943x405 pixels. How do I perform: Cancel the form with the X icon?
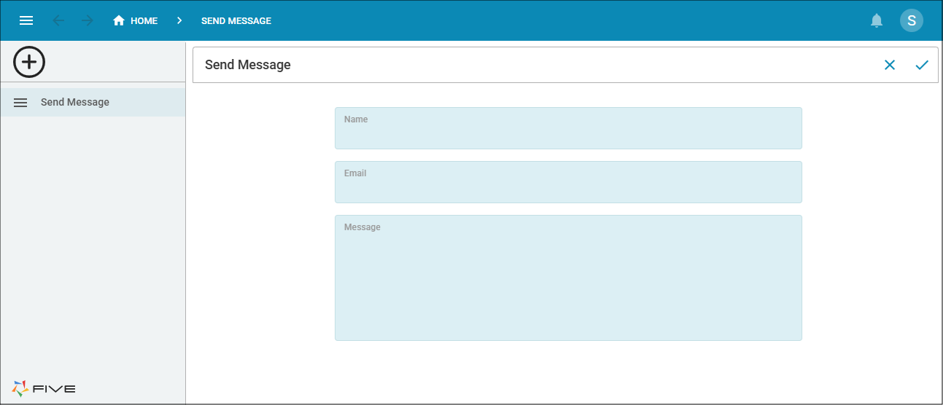tap(890, 65)
